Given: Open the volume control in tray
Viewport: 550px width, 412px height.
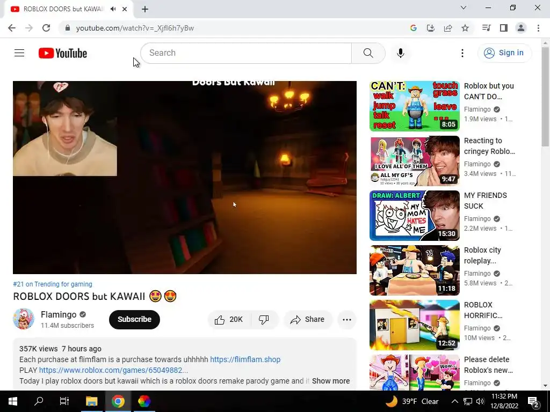Looking at the screenshot, I should point(481,401).
